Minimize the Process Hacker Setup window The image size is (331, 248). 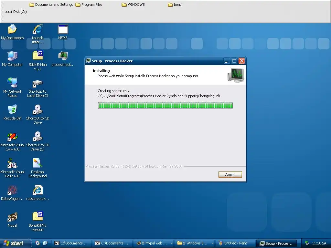226,61
